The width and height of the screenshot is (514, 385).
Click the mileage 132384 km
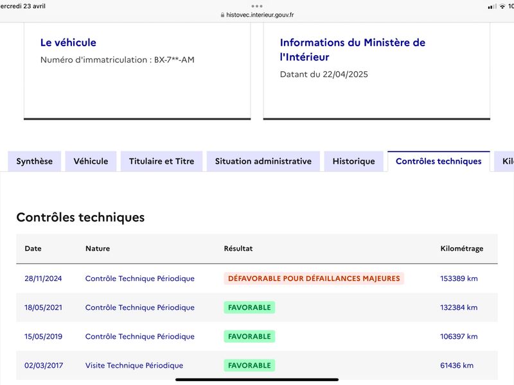pos(459,307)
